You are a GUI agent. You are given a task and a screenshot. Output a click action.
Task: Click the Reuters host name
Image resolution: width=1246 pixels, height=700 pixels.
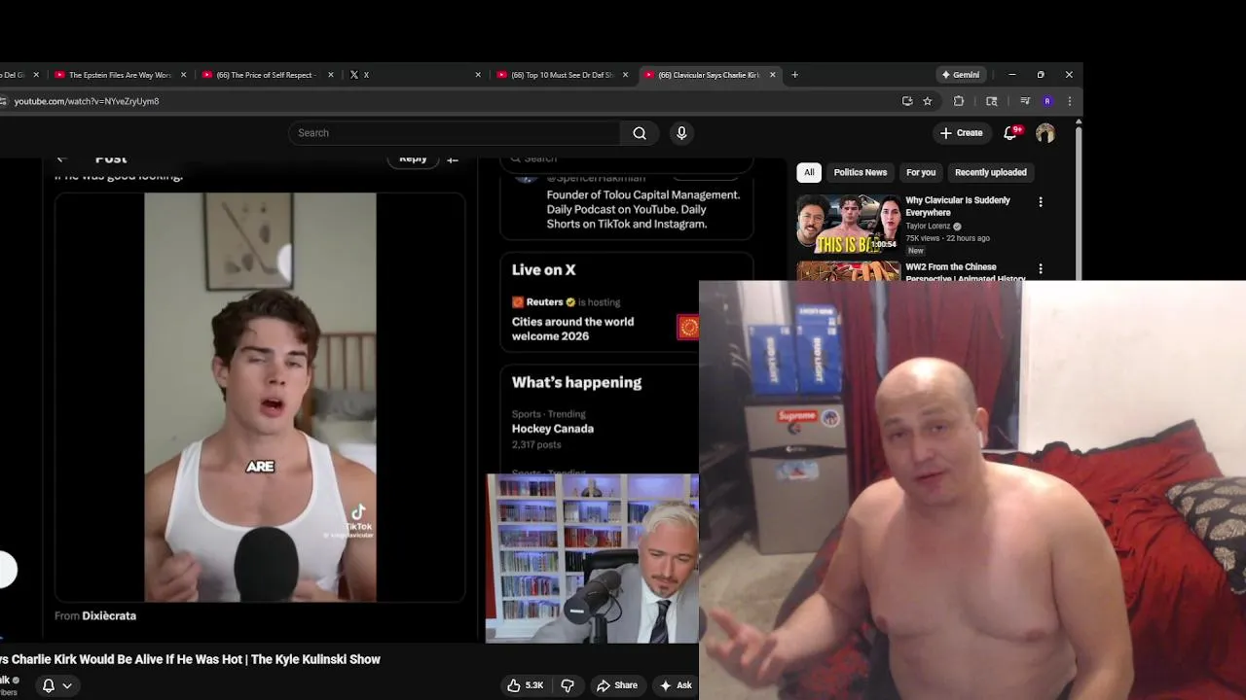pyautogui.click(x=545, y=302)
